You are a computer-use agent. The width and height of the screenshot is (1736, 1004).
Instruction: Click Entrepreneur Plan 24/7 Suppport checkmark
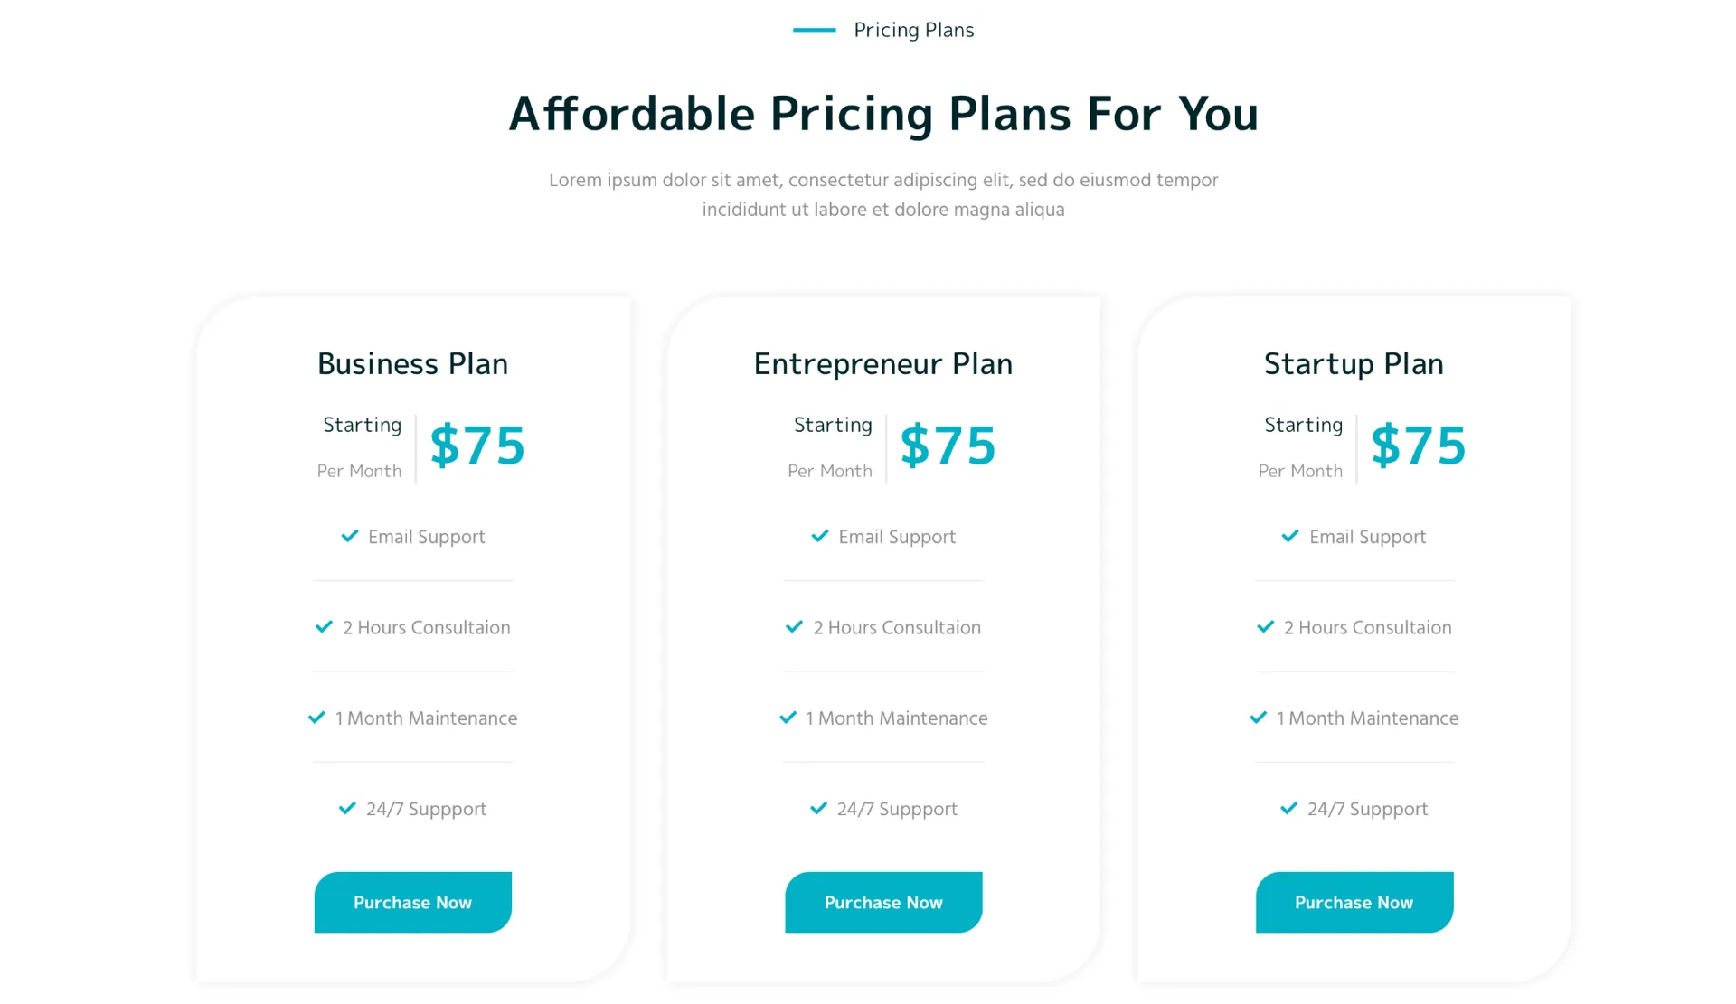click(x=818, y=808)
